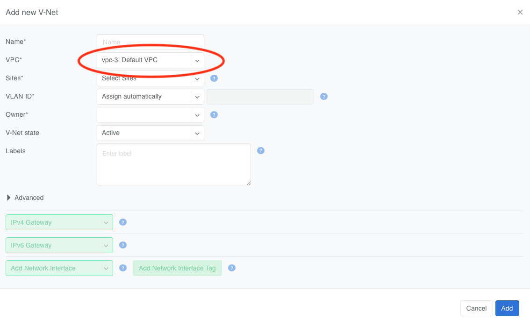Focus the Name input field
This screenshot has height=326, width=530.
coord(150,42)
